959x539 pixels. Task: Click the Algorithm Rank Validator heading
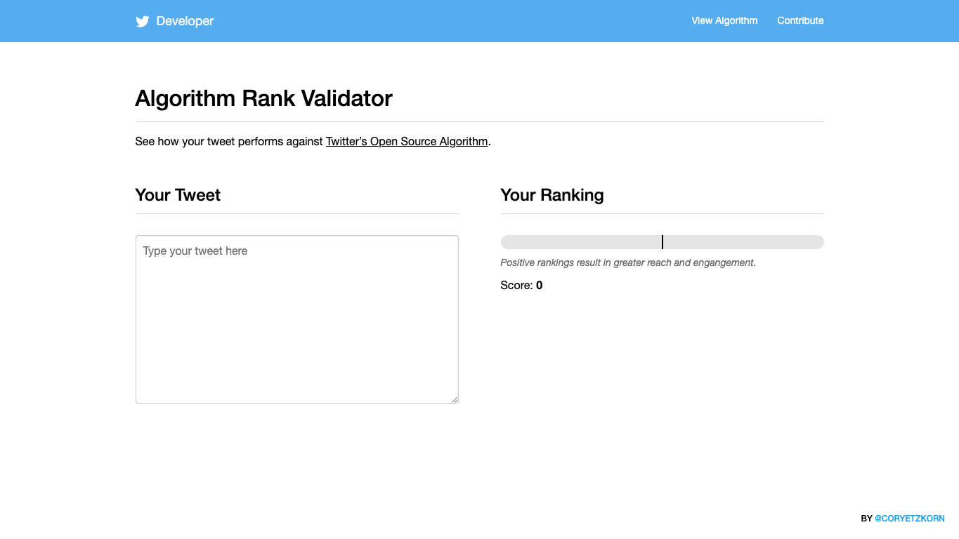(x=263, y=98)
